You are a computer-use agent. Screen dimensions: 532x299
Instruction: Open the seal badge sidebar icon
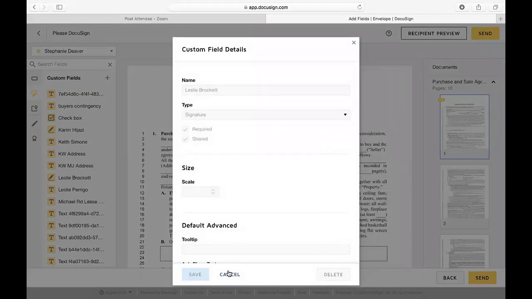click(x=34, y=139)
